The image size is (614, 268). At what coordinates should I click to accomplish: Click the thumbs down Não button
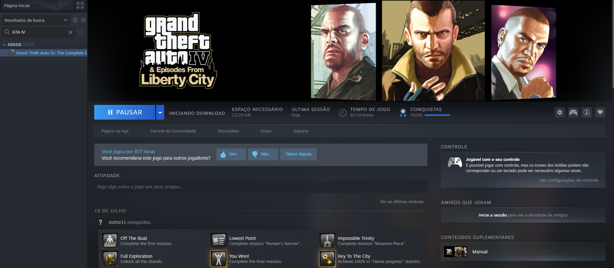[263, 154]
